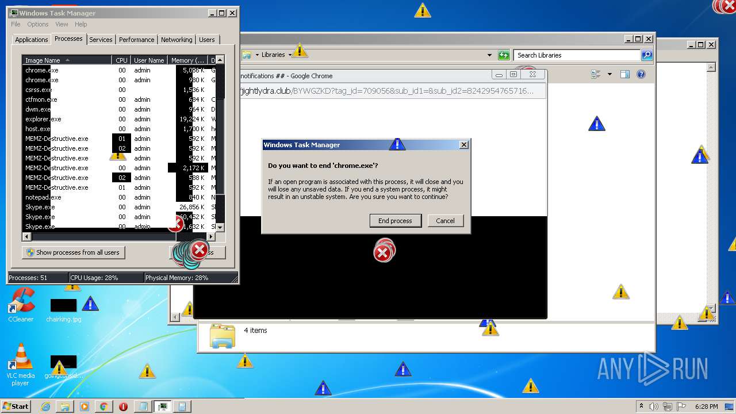Select the dwm.exe process row
Screen dimensions: 736x414
tap(119, 109)
